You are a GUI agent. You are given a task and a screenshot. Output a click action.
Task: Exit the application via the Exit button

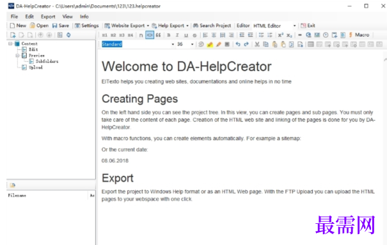tap(308, 26)
